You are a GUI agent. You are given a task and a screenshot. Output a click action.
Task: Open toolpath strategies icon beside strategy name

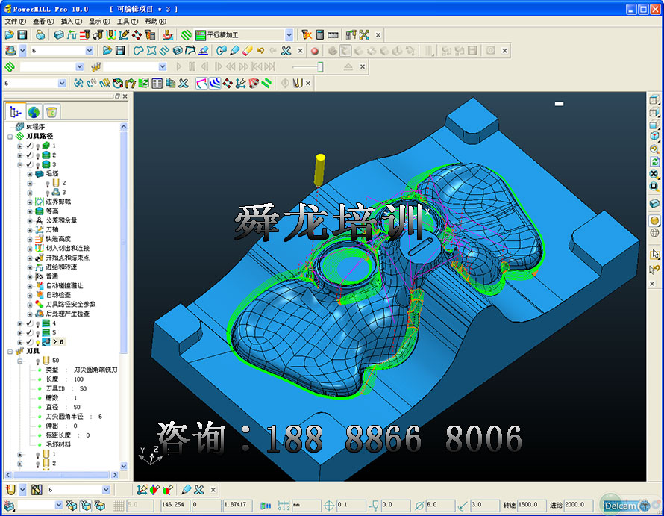(187, 35)
